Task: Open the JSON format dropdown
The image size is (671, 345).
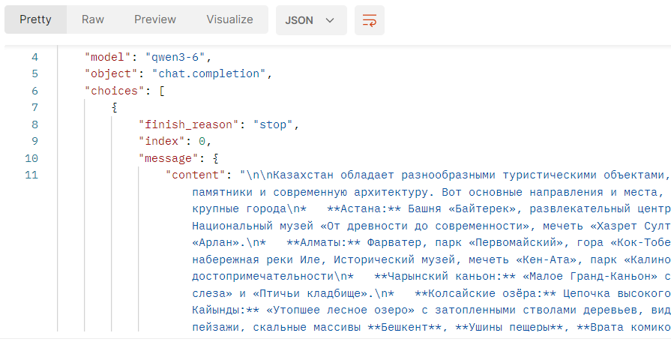Action: (311, 20)
